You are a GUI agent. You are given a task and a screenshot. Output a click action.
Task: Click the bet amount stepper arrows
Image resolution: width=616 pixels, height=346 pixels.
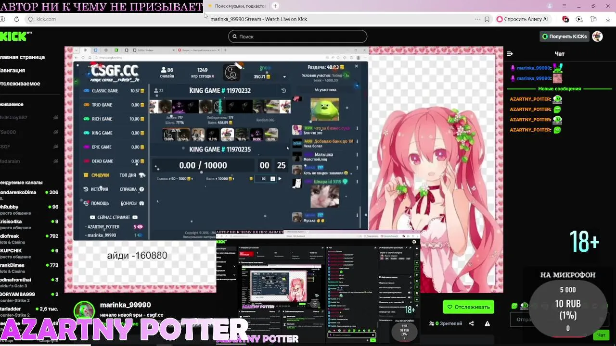[x=273, y=179]
